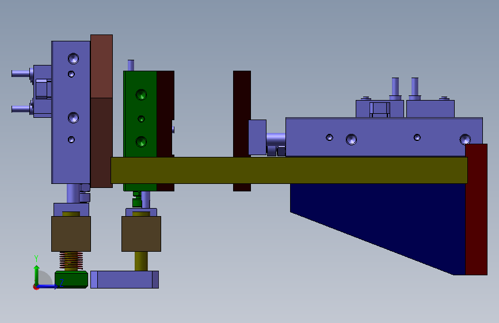Viewport: 499px width, 323px height.
Task: Select the purple piston rod between block and cylinder
Action: tap(276, 140)
